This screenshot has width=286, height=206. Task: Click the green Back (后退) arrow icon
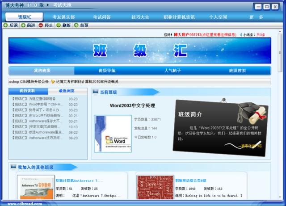click(5, 25)
